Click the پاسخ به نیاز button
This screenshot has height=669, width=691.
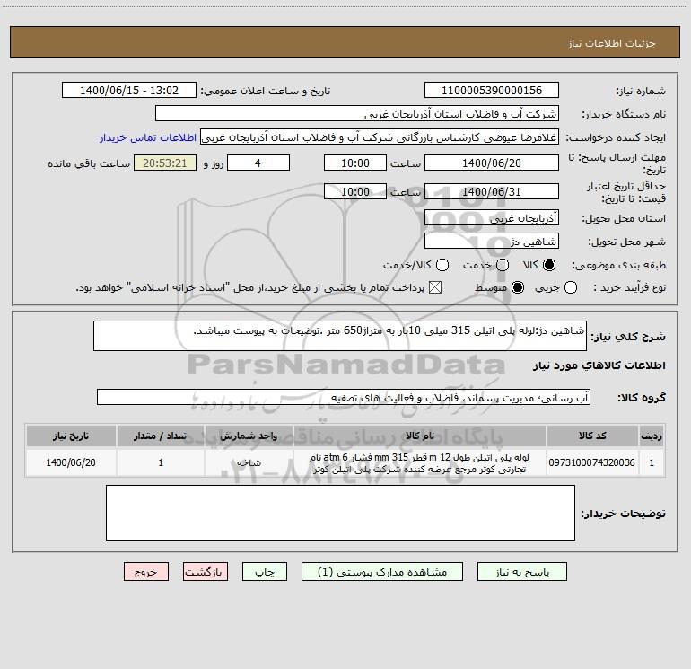521,572
